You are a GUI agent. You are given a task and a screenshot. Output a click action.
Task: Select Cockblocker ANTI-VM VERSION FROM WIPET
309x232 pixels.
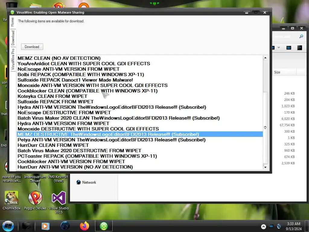click(140, 161)
